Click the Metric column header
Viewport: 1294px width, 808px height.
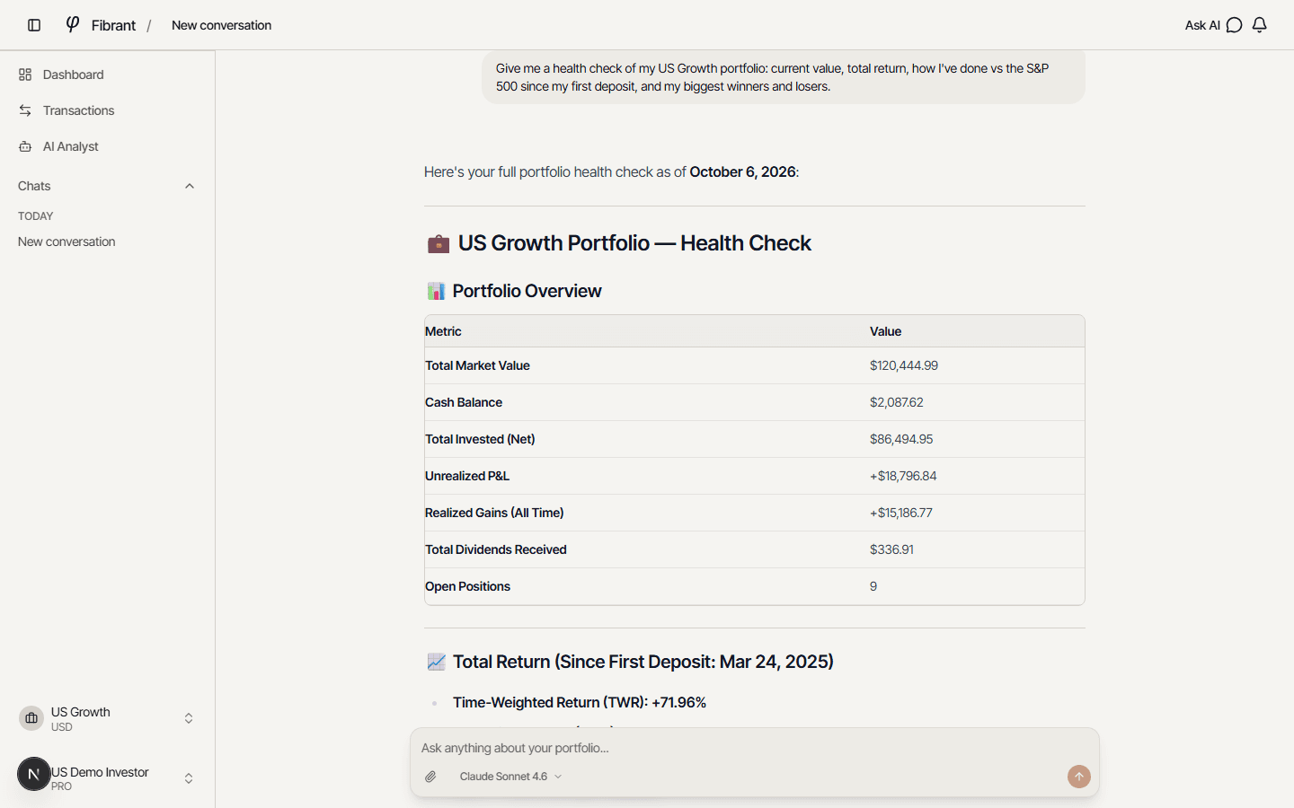[x=443, y=331]
